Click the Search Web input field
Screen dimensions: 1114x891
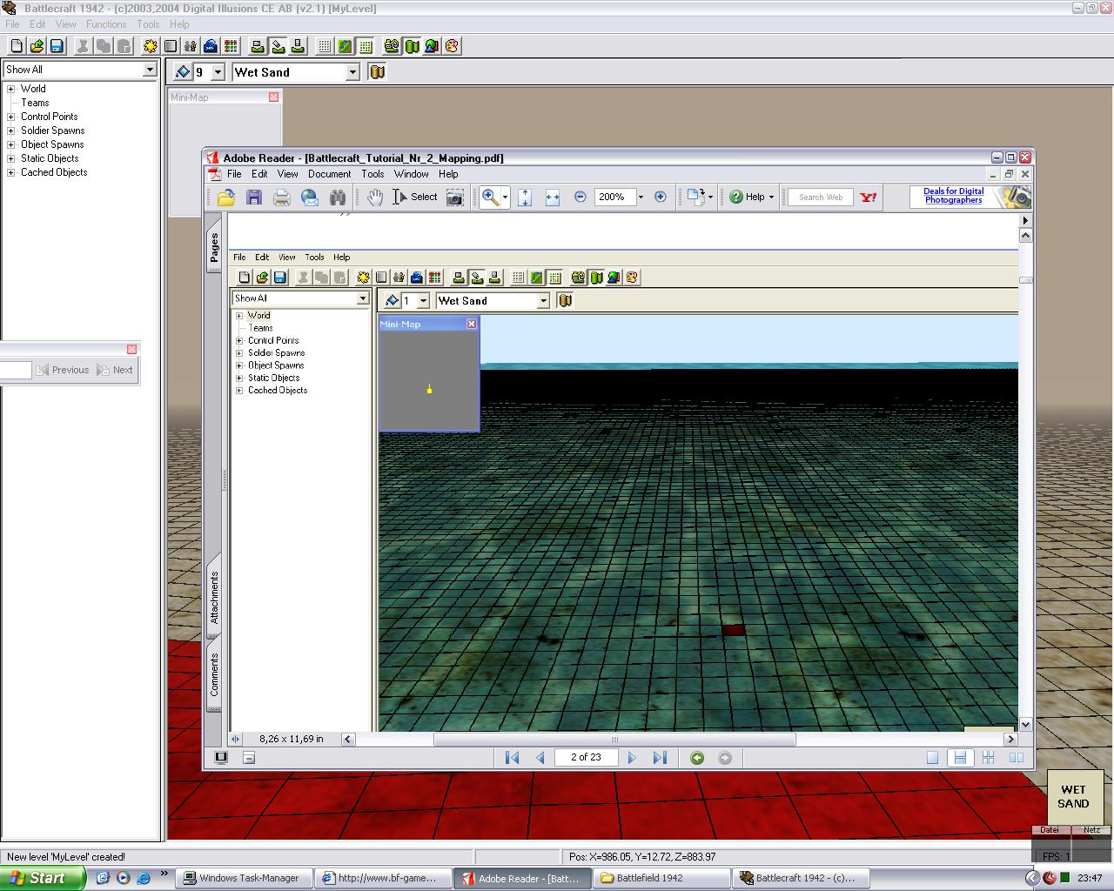coord(821,198)
